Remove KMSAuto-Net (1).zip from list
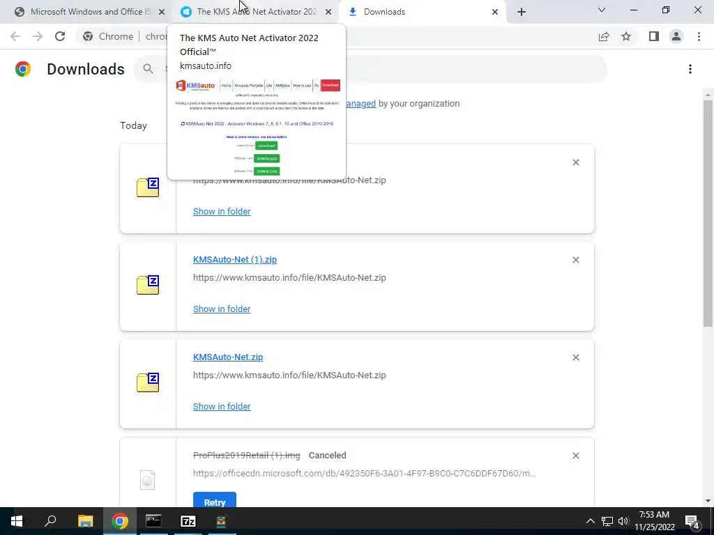The image size is (714, 535). pyautogui.click(x=575, y=260)
